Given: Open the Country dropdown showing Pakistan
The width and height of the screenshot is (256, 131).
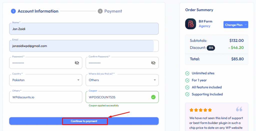Looking at the screenshot, I should 46,80.
